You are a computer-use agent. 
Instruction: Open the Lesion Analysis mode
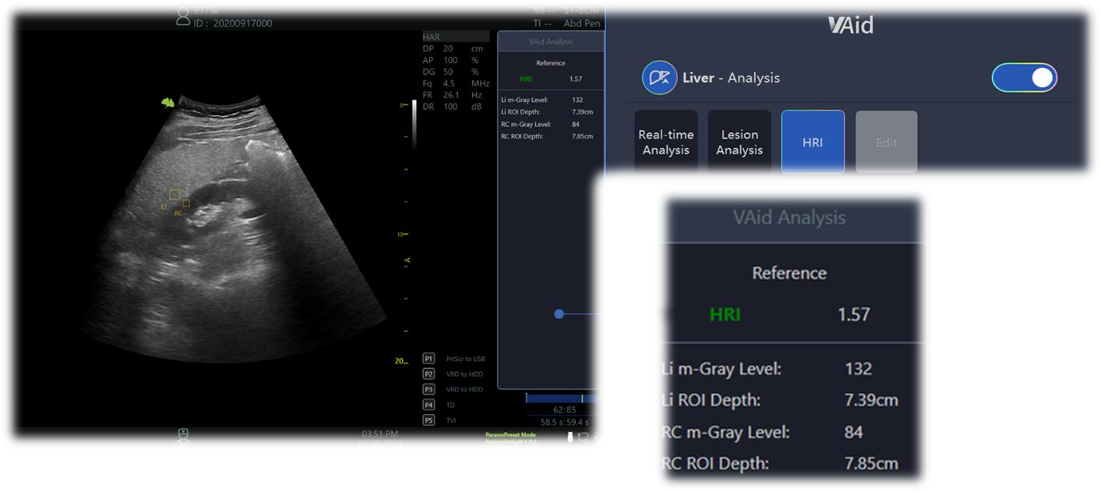point(739,142)
